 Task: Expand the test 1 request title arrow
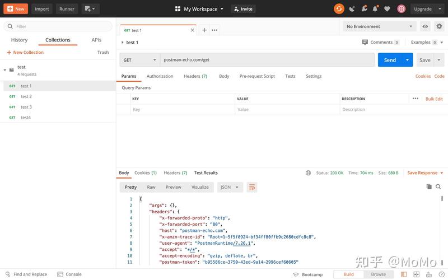click(x=122, y=43)
